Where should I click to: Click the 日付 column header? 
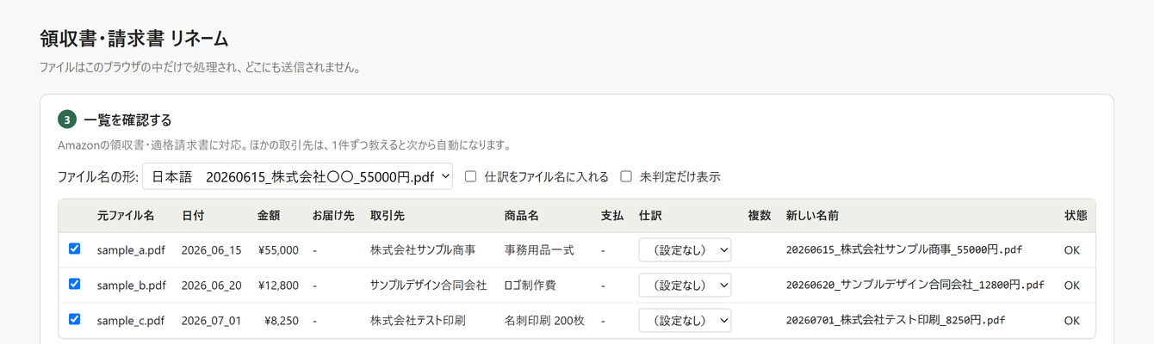tap(193, 216)
